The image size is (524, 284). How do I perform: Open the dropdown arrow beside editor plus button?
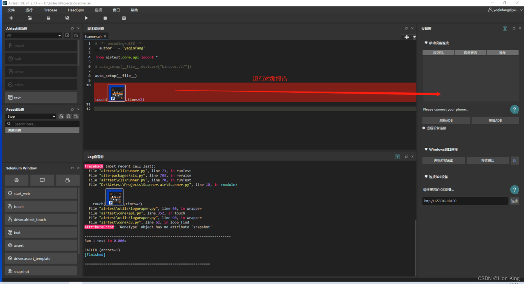coord(414,37)
